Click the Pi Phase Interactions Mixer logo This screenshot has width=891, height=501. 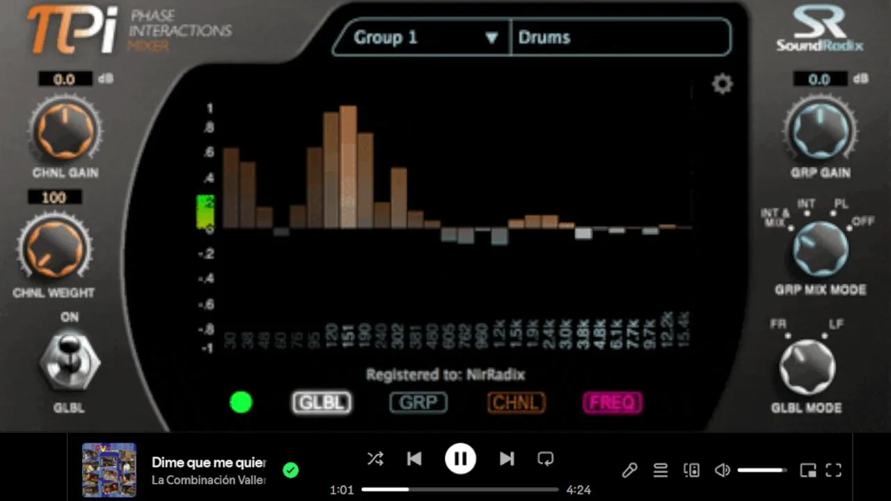click(129, 30)
